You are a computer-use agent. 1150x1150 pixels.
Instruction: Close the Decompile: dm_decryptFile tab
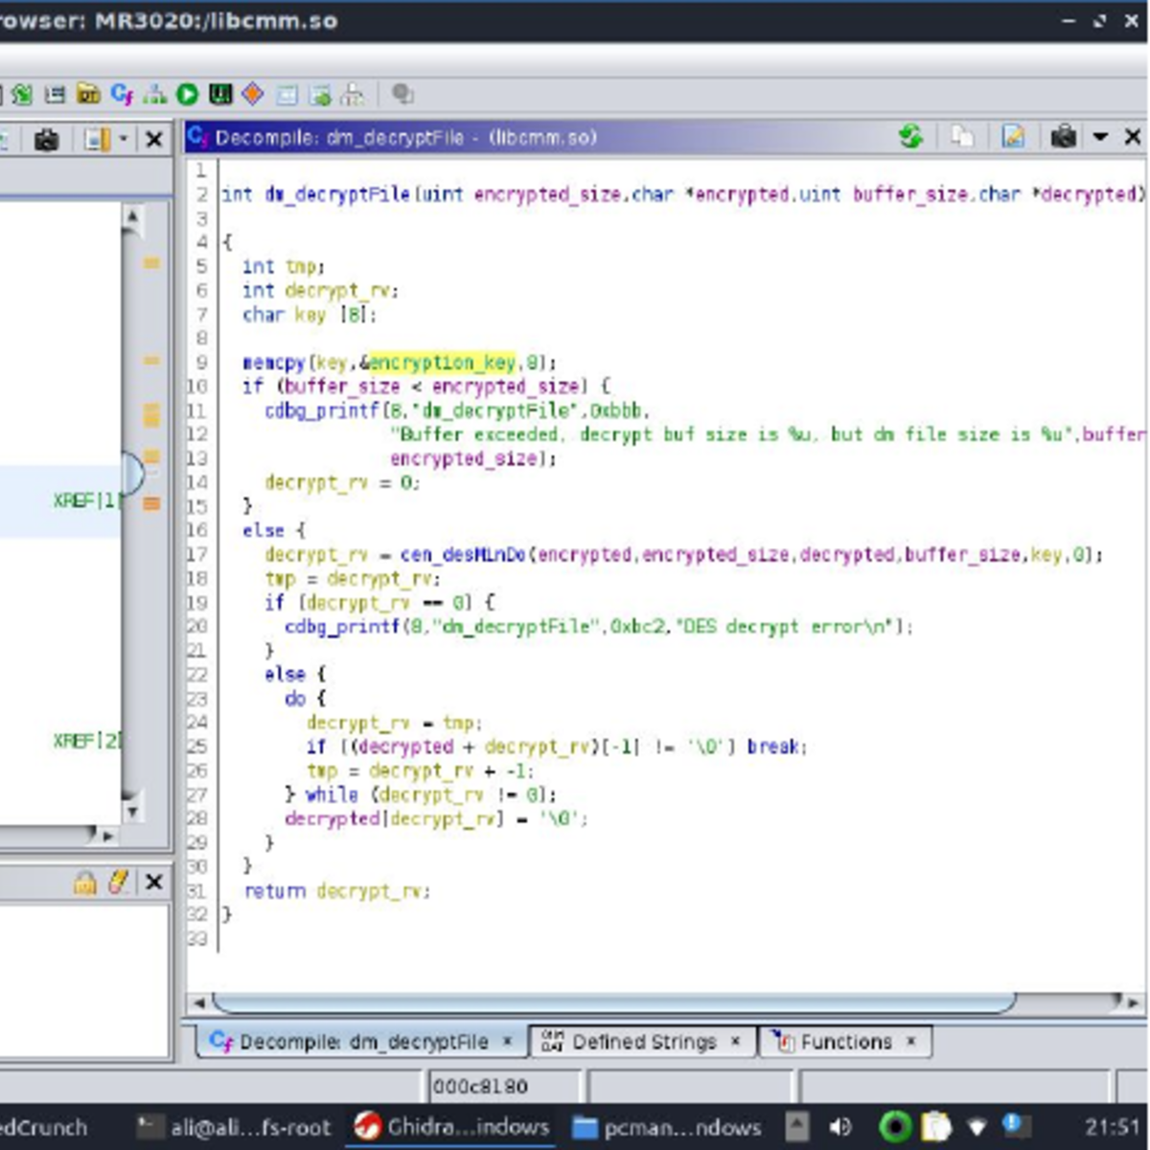(x=507, y=1041)
